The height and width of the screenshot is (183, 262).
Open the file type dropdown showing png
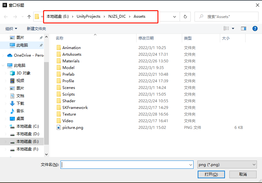[227, 164]
